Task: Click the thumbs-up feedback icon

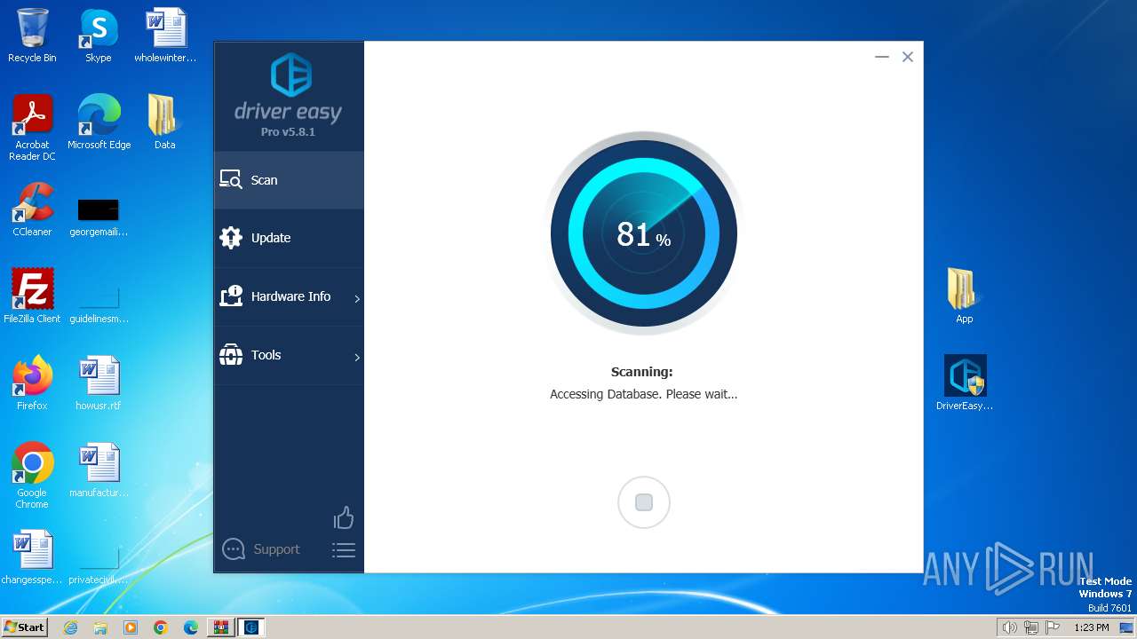Action: tap(344, 517)
